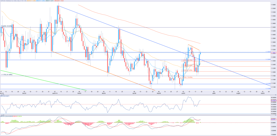Image resolution: width=277 pixels, height=136 pixels.
Task: Select the EMA55 indicator label in header
Action: [x=31, y=1]
